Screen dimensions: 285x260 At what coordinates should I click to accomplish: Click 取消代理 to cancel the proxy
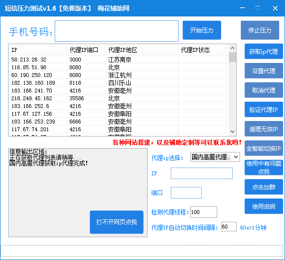pyautogui.click(x=264, y=90)
